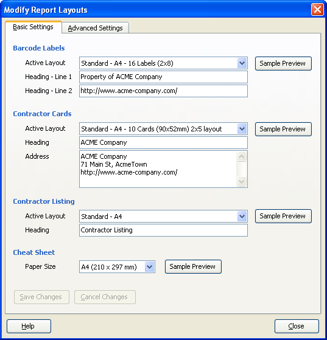This screenshot has width=327, height=340.
Task: Click the Contractor Cards Heading field
Action: point(163,143)
